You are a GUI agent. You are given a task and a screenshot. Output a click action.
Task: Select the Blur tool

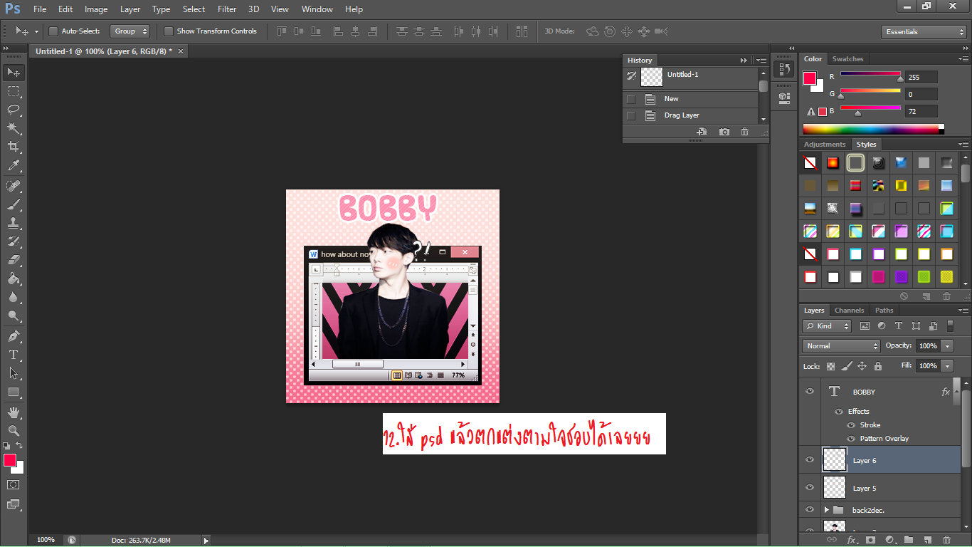(14, 297)
